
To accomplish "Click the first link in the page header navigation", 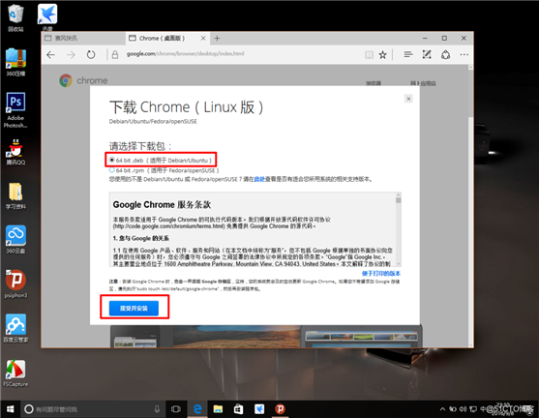I will click(374, 83).
